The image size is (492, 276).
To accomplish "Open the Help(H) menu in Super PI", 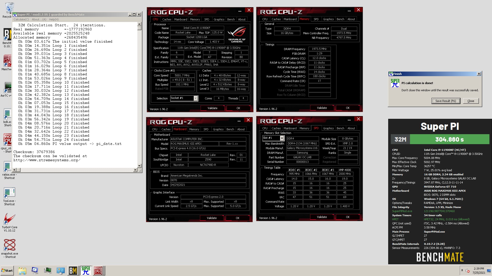I will (x=54, y=19).
